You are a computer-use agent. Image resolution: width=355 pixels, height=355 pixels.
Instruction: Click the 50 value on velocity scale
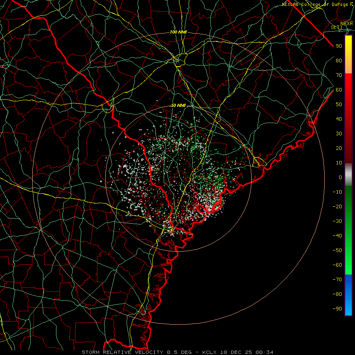pos(339,105)
